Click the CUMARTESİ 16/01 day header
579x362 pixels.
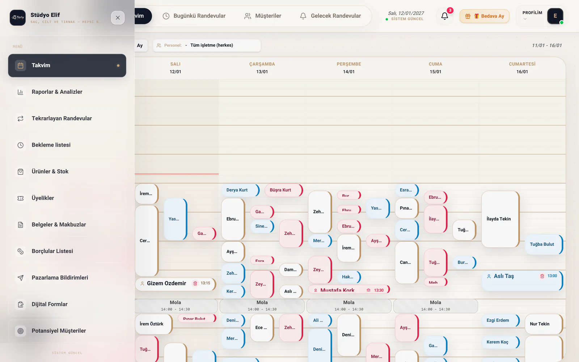[x=522, y=68]
